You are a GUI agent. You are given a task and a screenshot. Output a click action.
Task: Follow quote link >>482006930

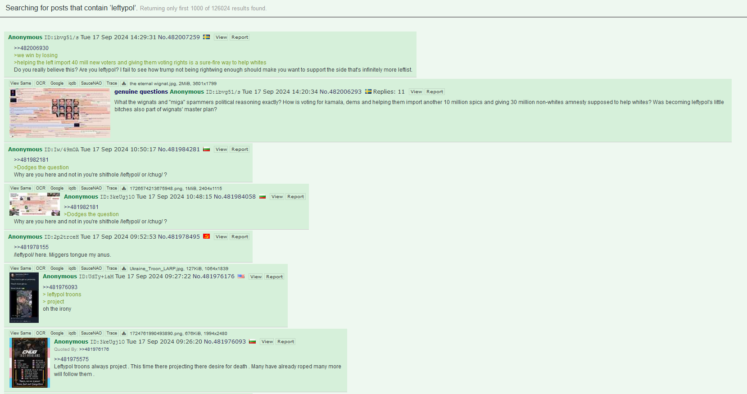pos(31,48)
